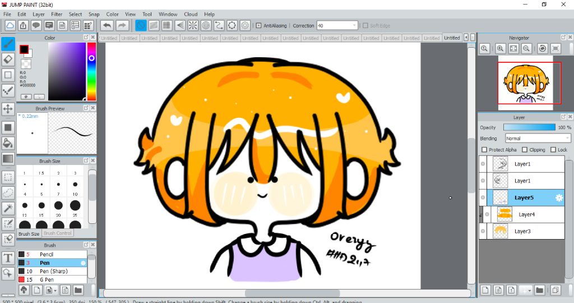Click the folder icon in the Layer panel
Image resolution: width=574 pixels, height=303 pixels.
pos(539,290)
